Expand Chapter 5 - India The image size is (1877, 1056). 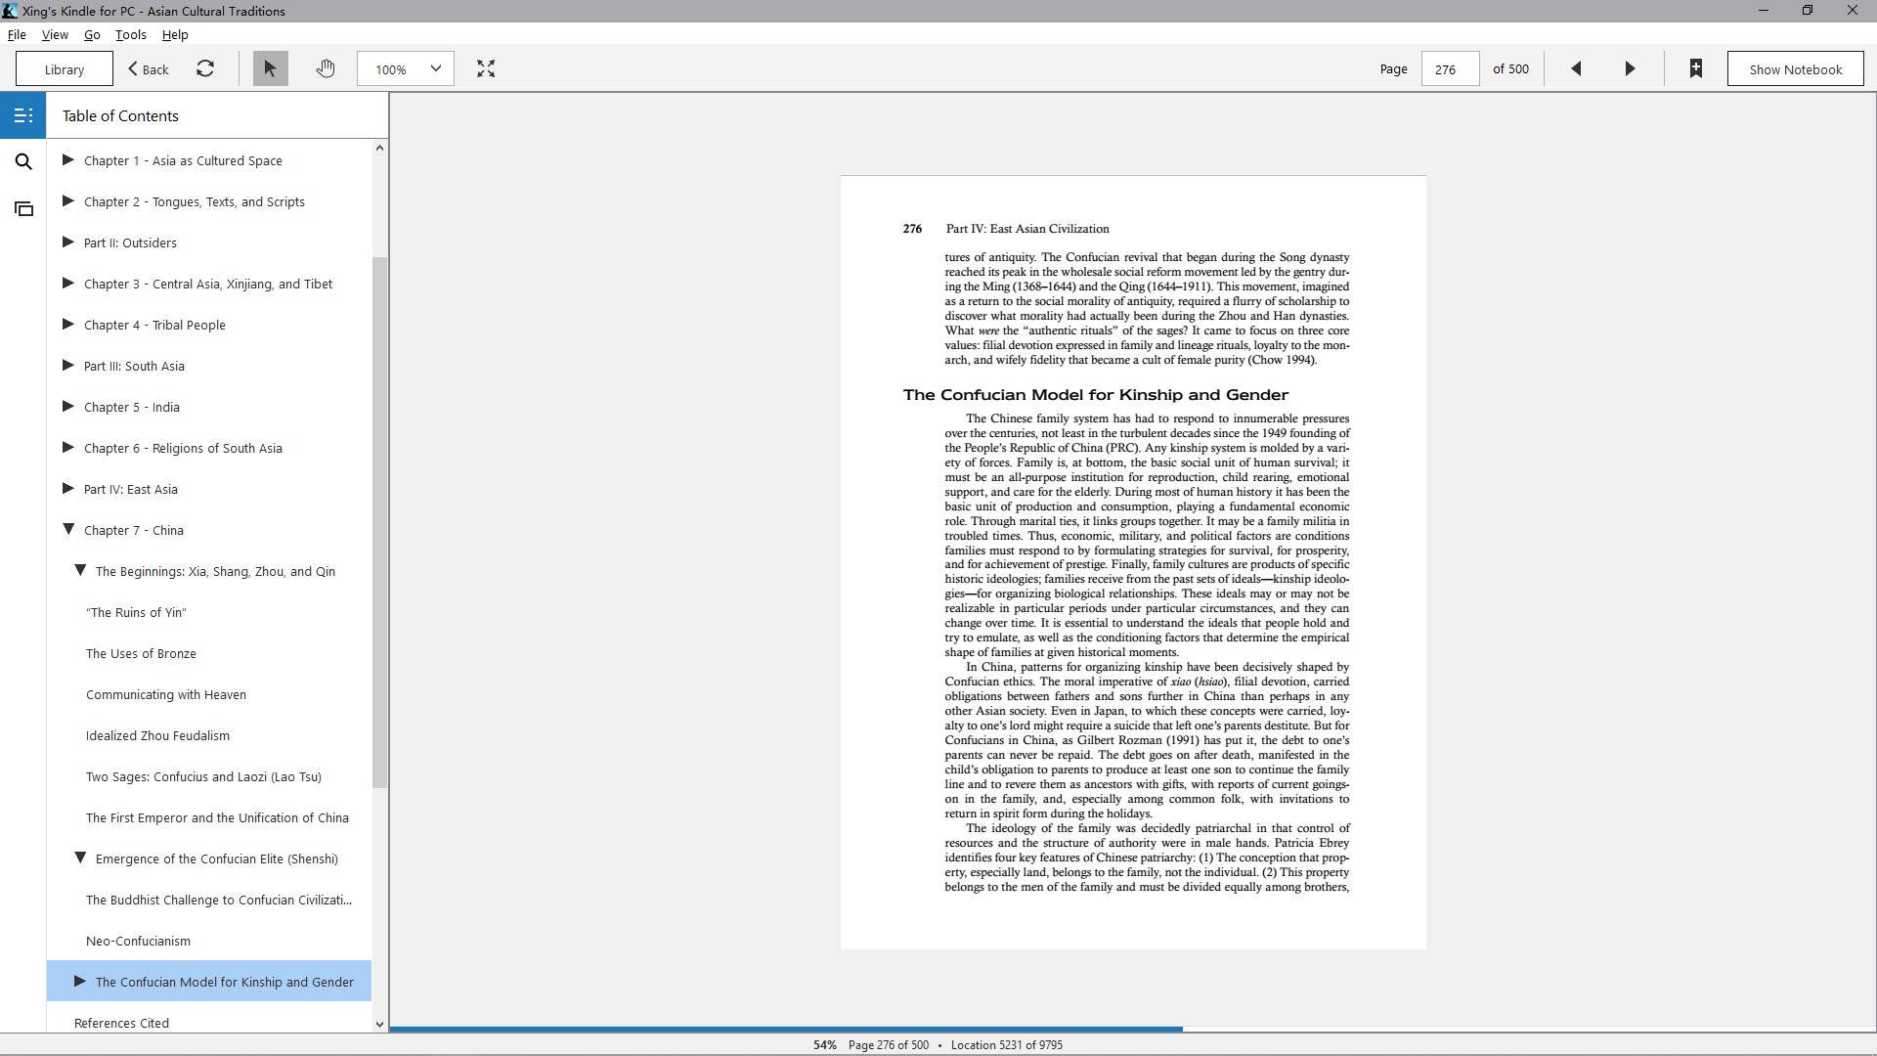coord(68,406)
